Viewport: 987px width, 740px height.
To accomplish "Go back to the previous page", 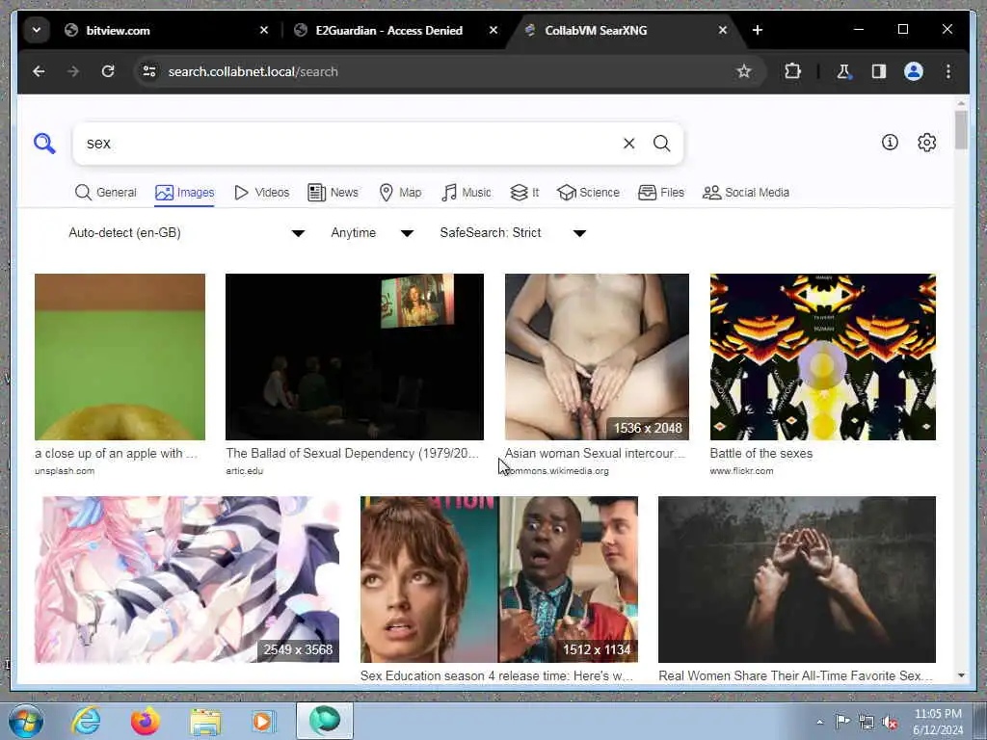I will (x=39, y=71).
